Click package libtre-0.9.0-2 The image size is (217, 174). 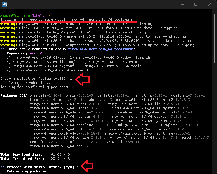(x=68, y=112)
